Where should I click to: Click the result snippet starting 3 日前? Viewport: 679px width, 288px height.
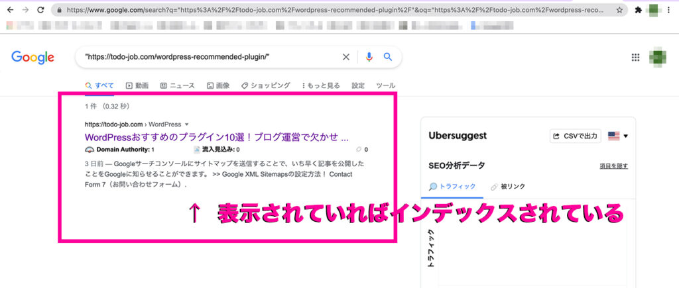[224, 174]
